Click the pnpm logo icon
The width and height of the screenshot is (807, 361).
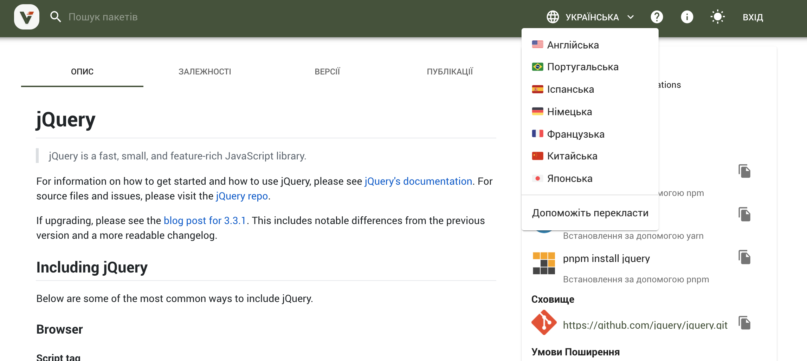coord(544,263)
